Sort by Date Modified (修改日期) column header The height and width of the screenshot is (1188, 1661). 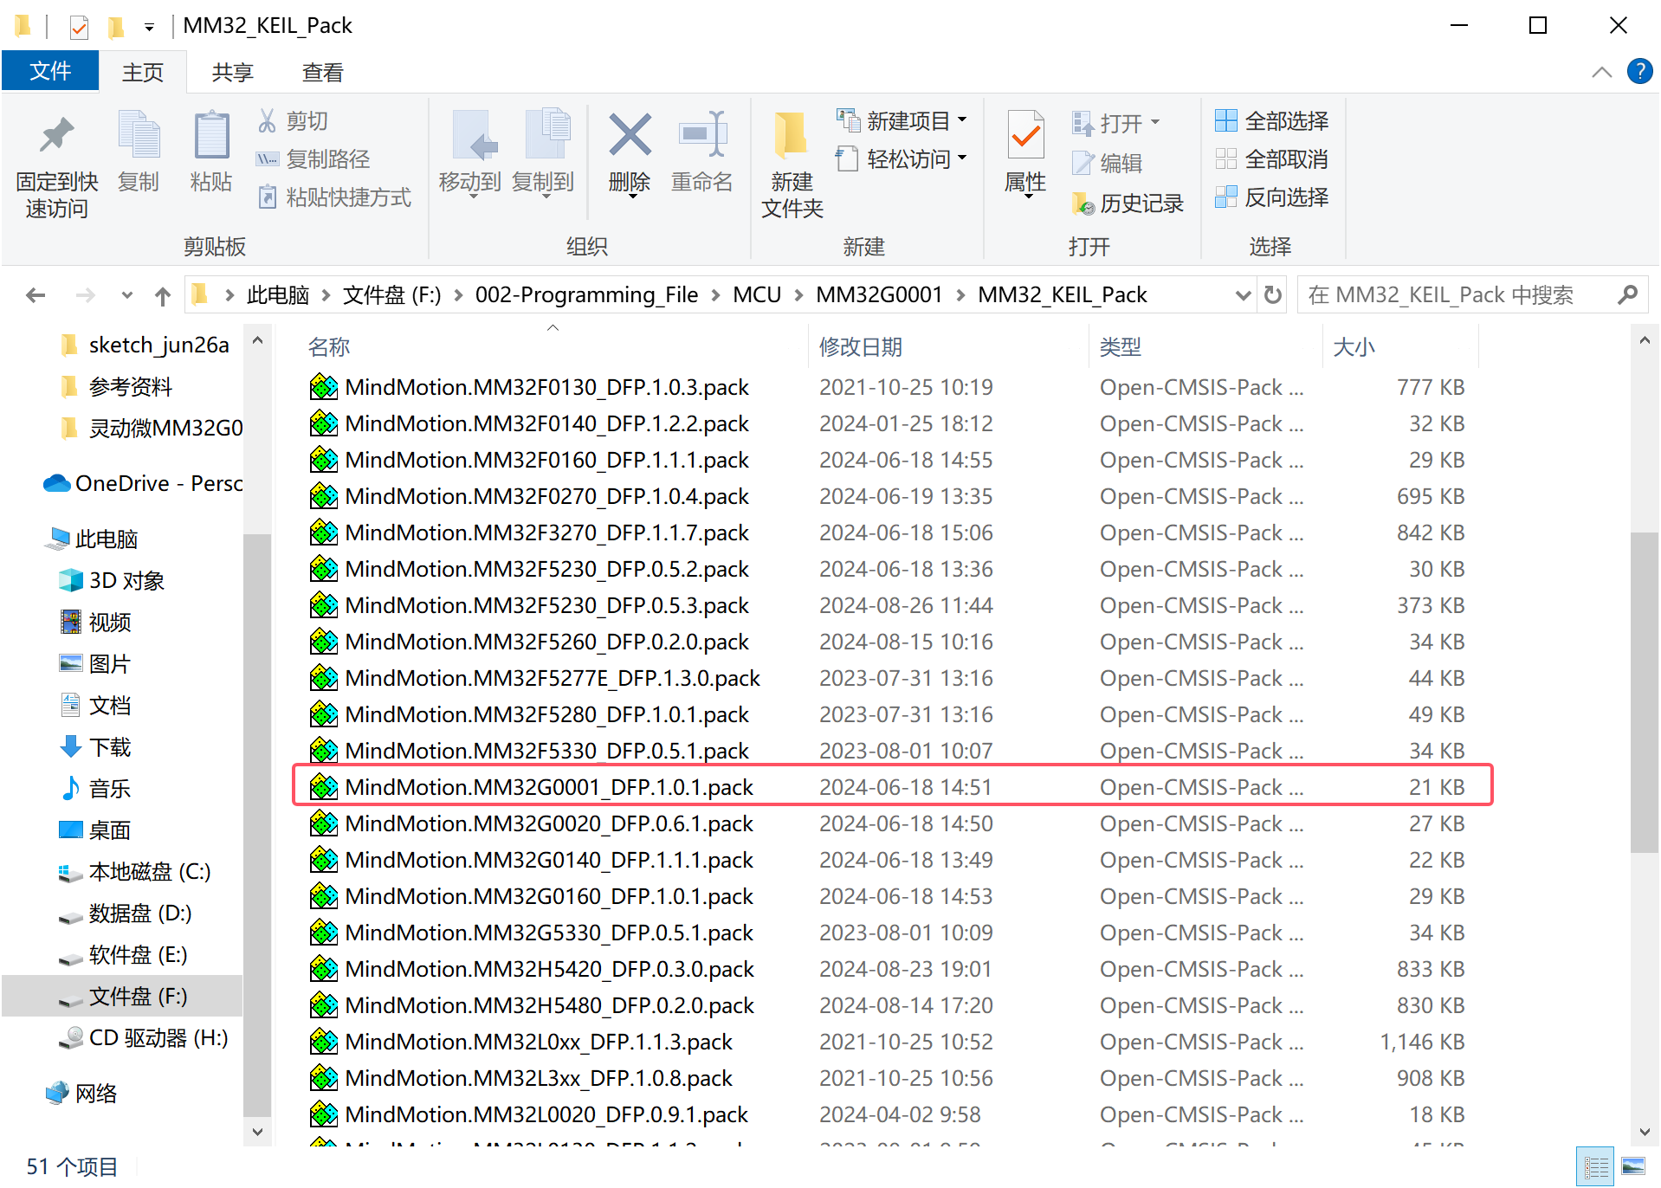[x=860, y=347]
